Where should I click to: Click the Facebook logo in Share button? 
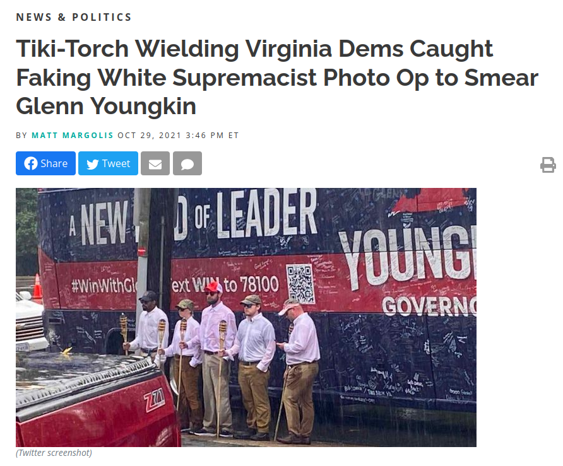pos(31,163)
